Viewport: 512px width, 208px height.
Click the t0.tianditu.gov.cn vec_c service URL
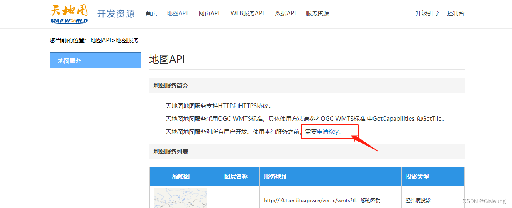click(x=322, y=201)
